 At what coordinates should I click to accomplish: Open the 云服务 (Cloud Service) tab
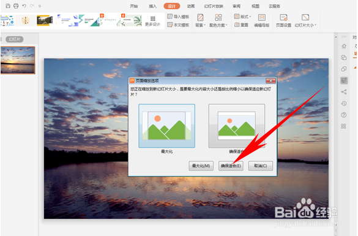click(x=274, y=6)
